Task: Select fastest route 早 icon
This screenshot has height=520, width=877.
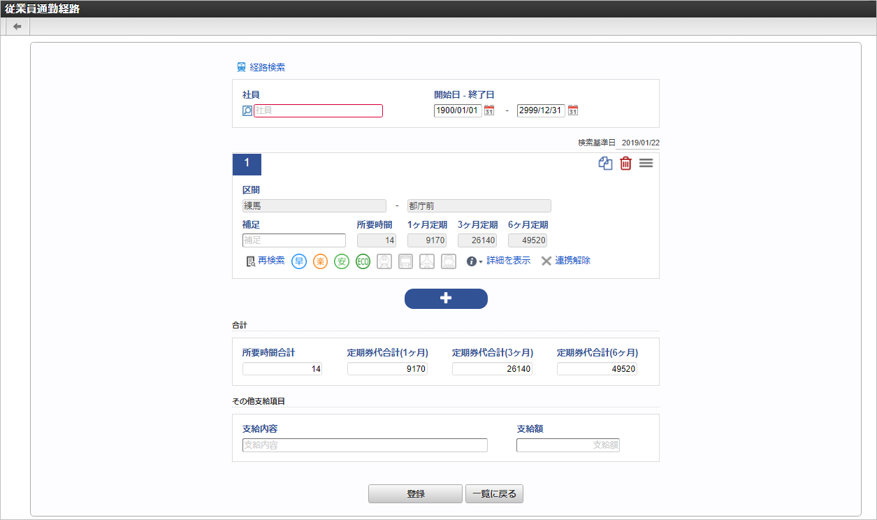Action: click(x=299, y=261)
